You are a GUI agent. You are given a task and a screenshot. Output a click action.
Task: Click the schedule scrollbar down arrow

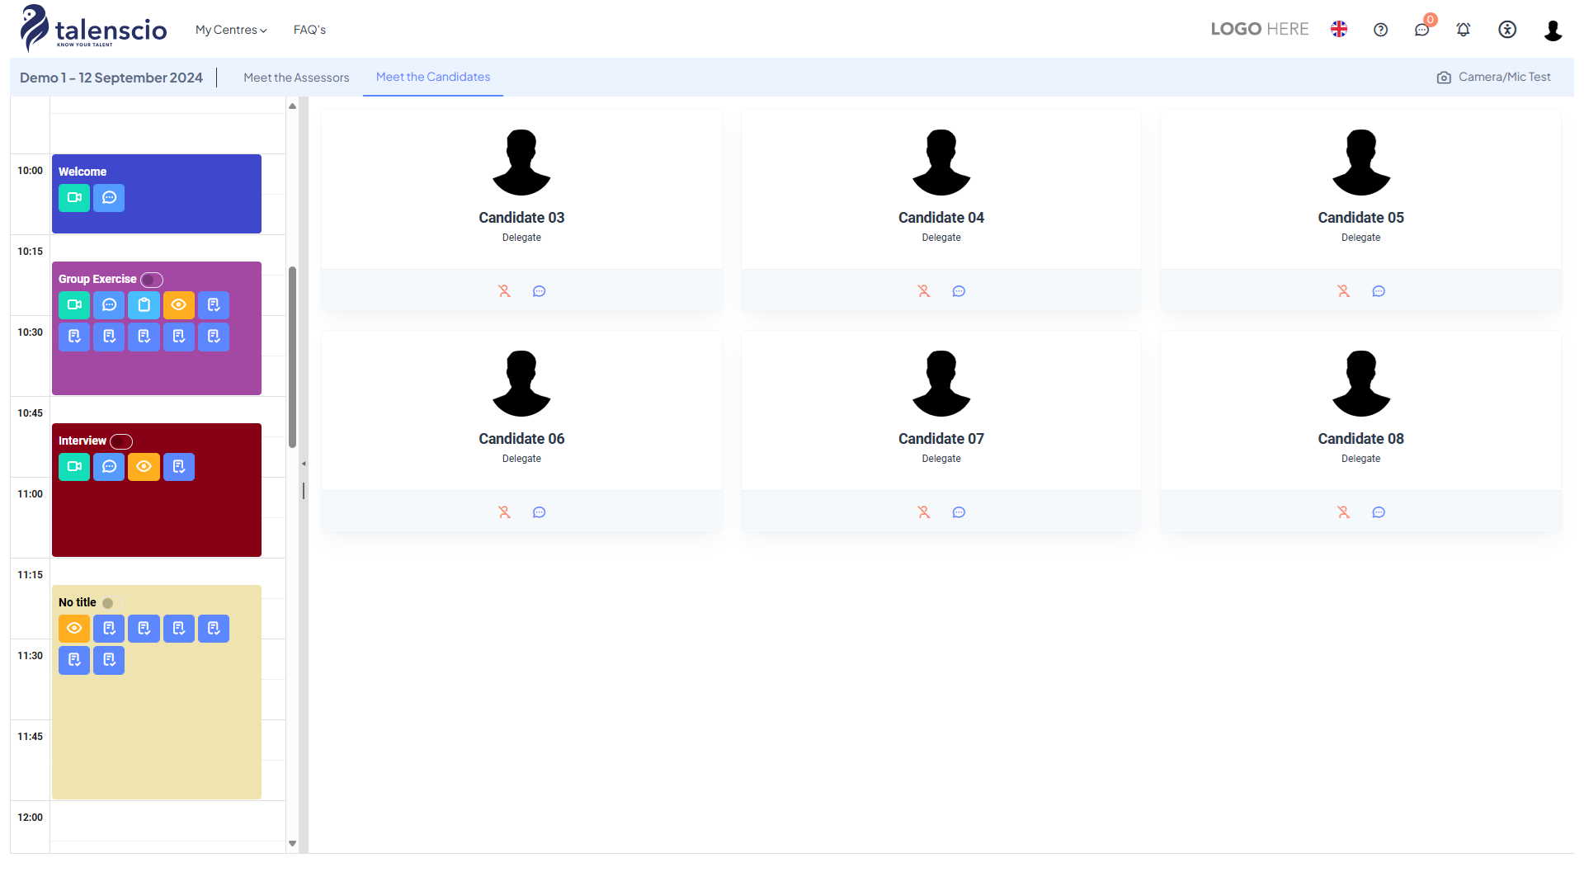coord(292,843)
